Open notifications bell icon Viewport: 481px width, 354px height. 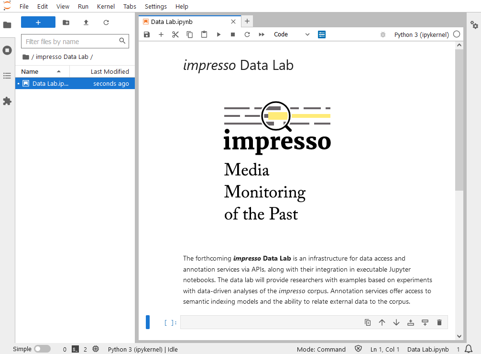coord(469,349)
